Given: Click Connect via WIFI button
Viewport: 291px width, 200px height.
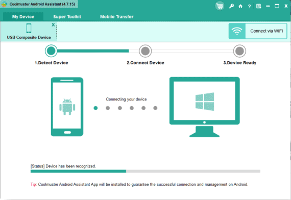Looking at the screenshot, I should pos(258,31).
